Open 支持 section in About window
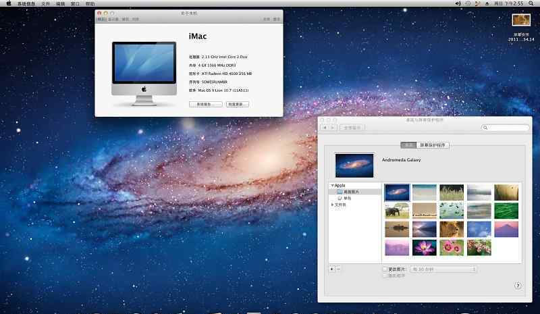 [x=267, y=20]
